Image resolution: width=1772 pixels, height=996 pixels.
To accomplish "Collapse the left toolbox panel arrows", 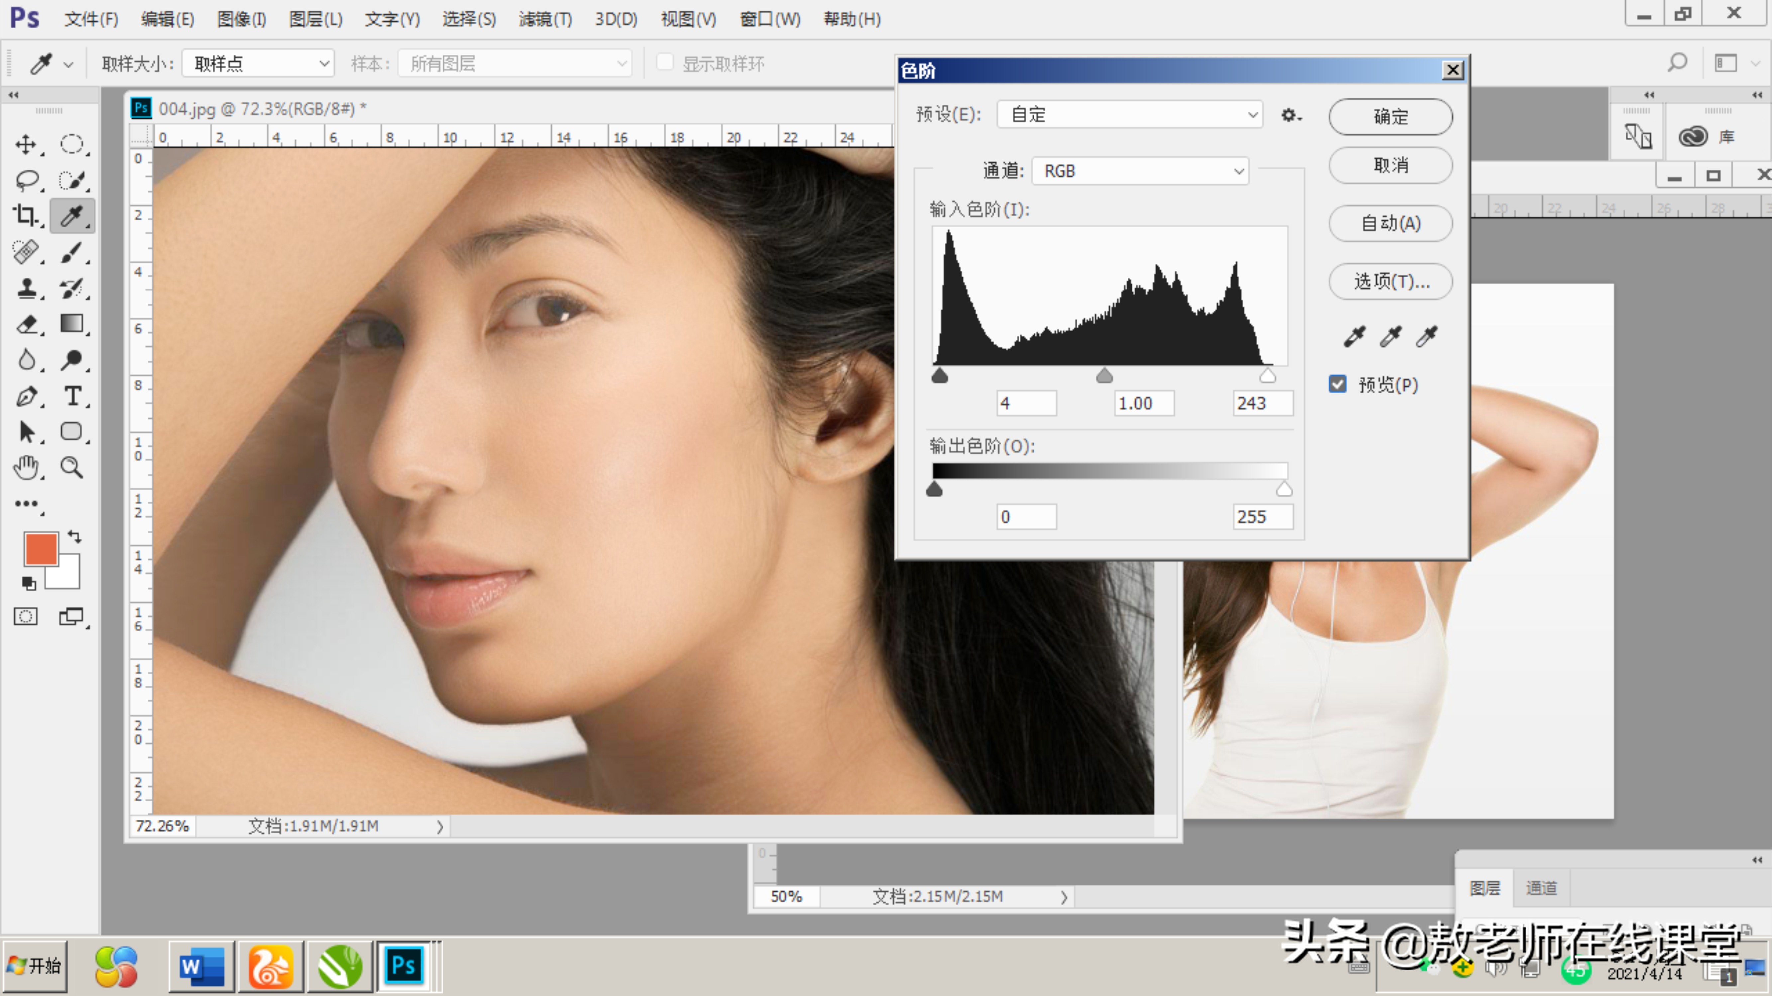I will (13, 95).
